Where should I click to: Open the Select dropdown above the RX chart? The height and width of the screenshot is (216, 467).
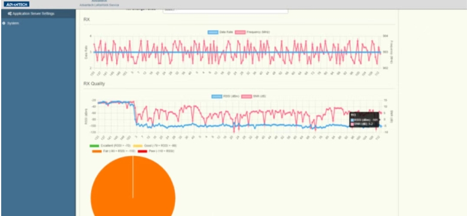point(226,10)
